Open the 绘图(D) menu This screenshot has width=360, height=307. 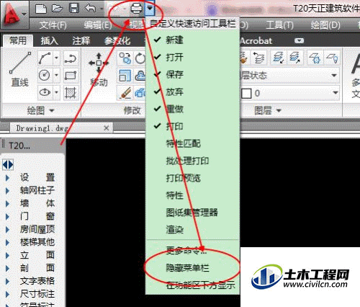click(x=325, y=25)
